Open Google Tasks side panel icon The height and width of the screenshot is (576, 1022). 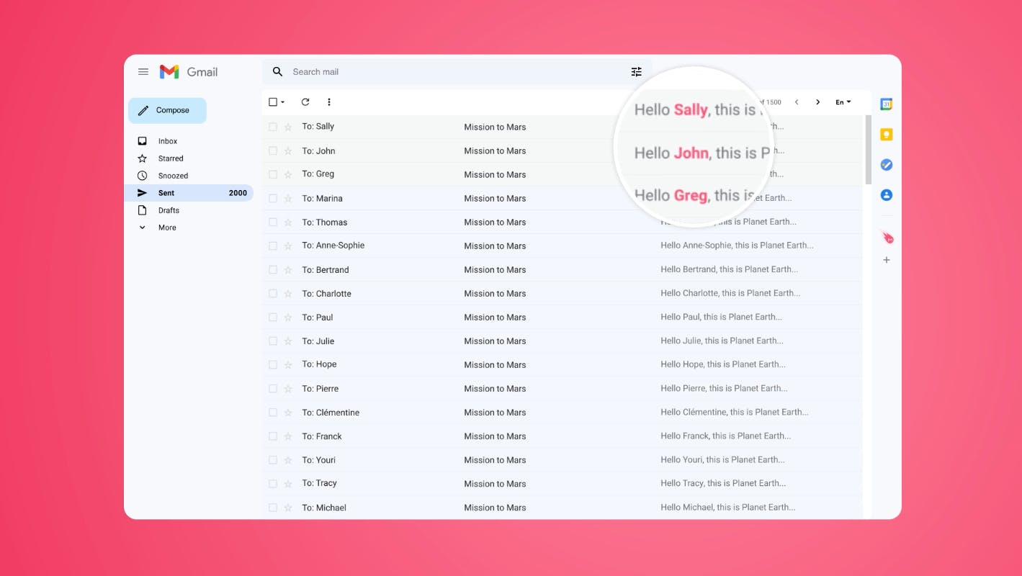click(x=887, y=165)
